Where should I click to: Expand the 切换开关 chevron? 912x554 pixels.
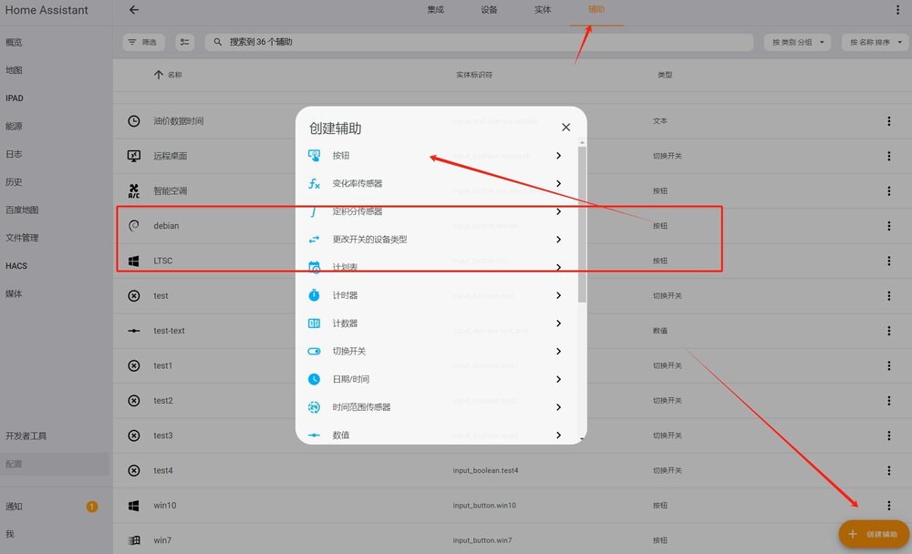558,351
